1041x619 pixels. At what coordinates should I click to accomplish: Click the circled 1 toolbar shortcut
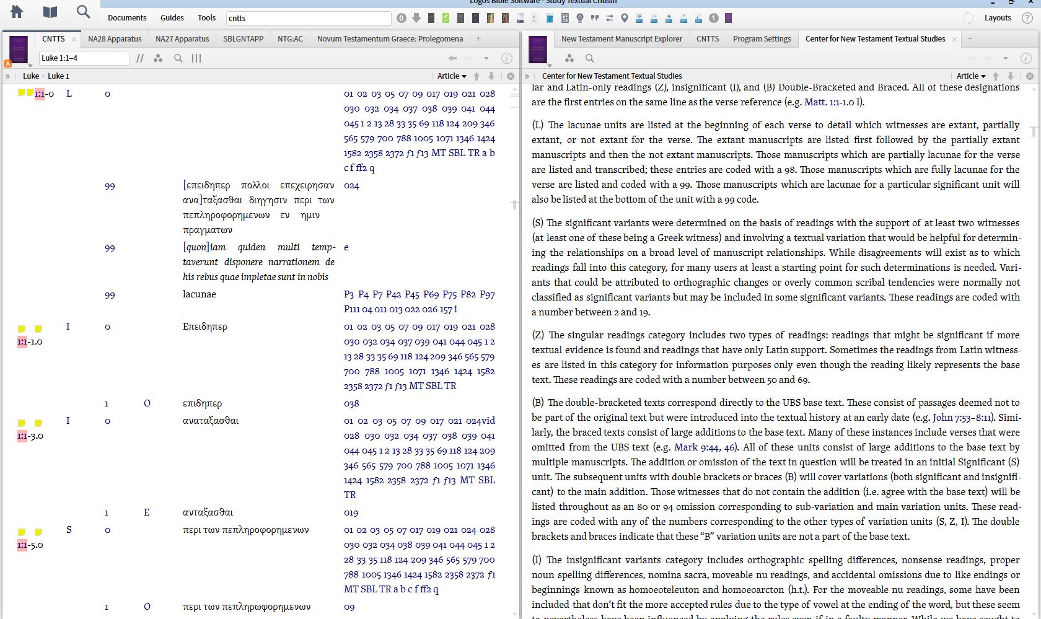click(714, 18)
